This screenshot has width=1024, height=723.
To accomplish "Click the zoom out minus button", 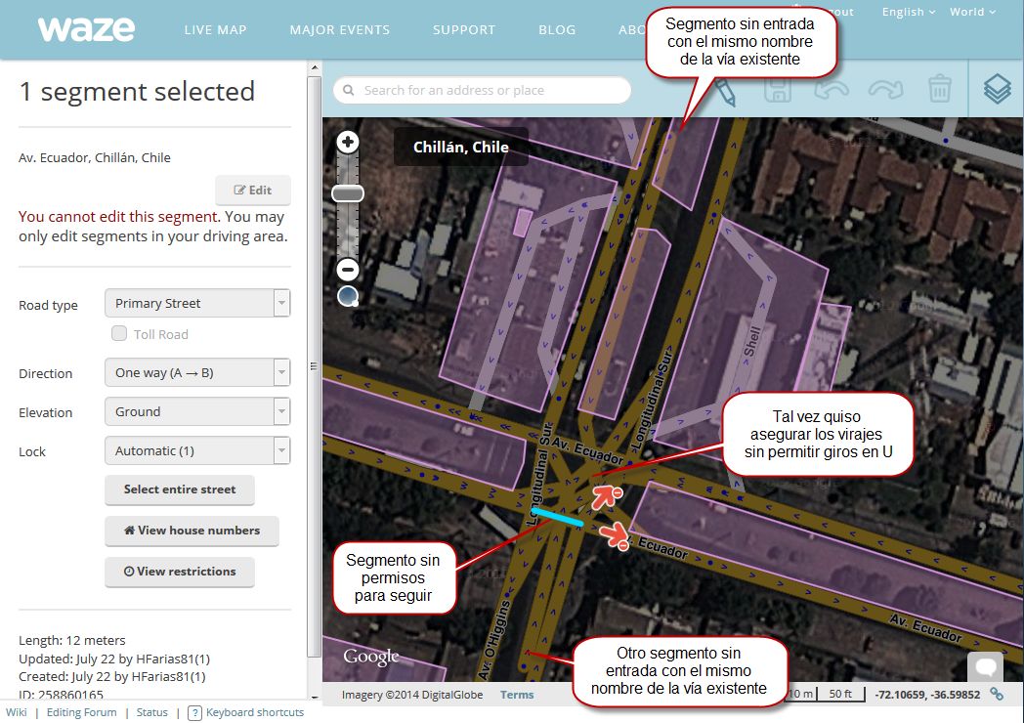I will [348, 269].
